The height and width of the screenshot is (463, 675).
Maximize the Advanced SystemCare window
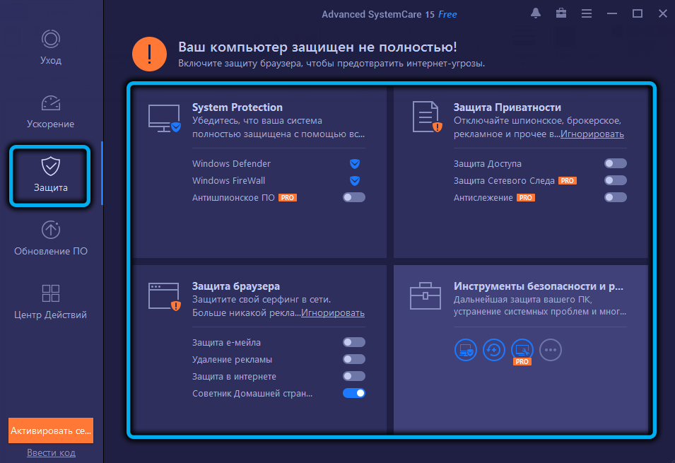(638, 13)
